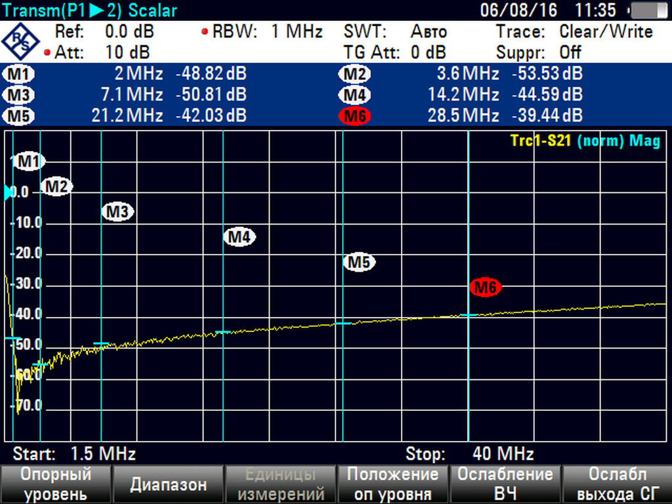Screen dimensions: 672x504
Task: Select the red active M6 badge in table
Action: [355, 116]
